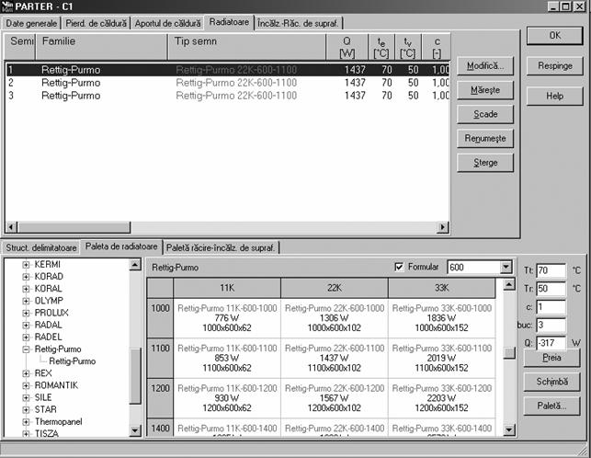
Task: Click the PARTER window title icon
Action: 8,6
